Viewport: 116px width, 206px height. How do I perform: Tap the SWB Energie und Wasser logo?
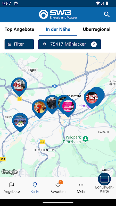(x=58, y=14)
